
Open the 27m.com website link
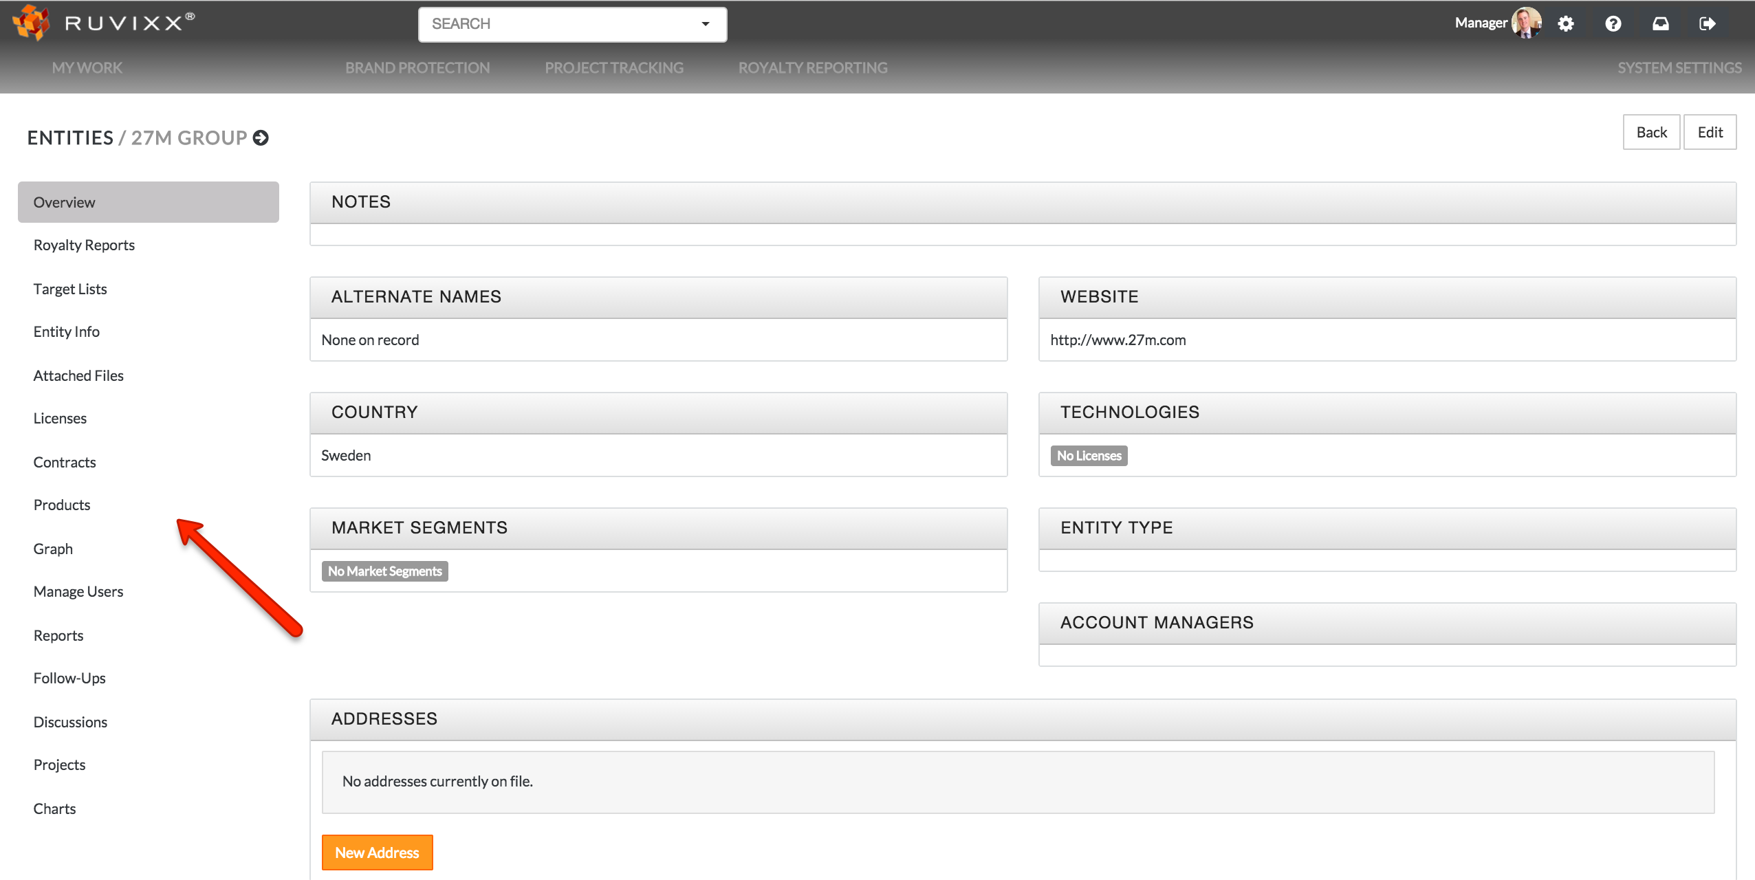tap(1118, 340)
